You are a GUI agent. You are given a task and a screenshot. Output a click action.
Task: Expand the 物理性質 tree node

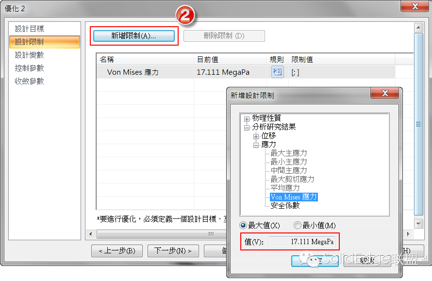click(247, 119)
